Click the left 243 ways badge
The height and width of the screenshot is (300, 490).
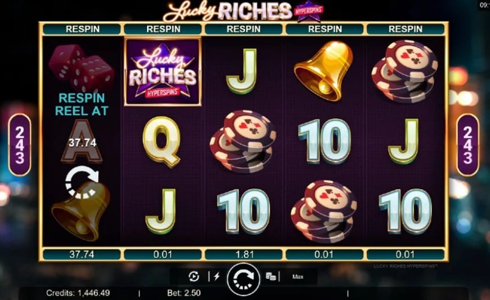click(20, 145)
